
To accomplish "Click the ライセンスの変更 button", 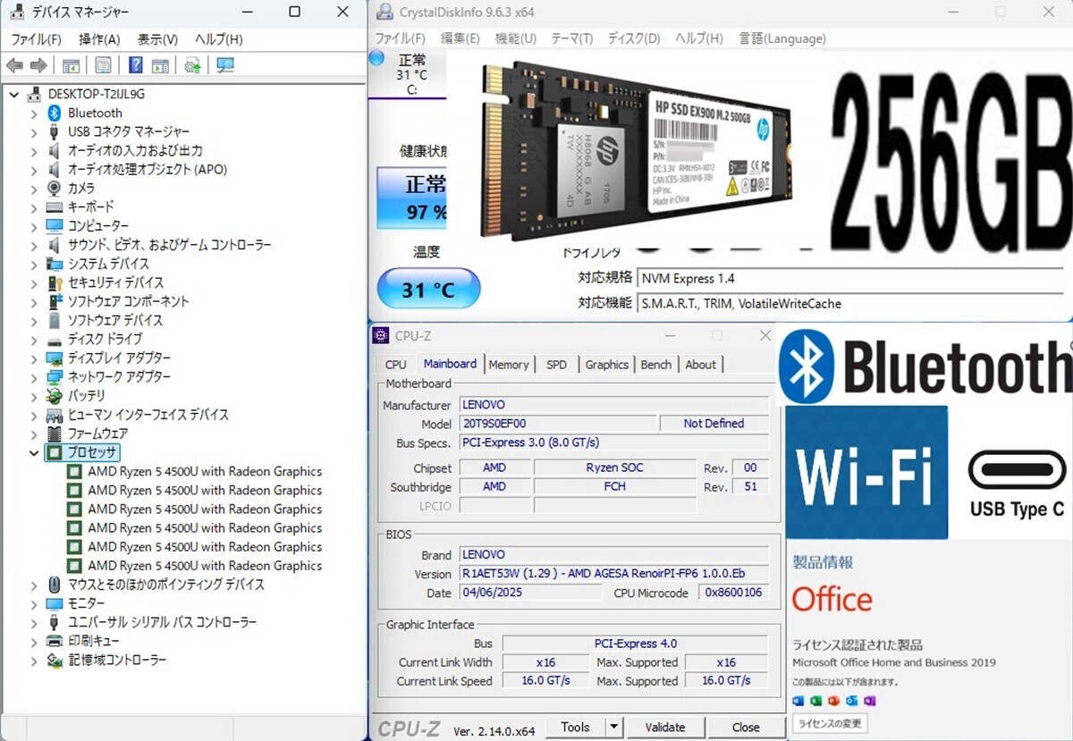I will click(x=830, y=723).
